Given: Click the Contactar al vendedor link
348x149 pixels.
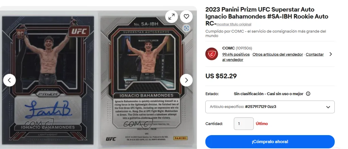Looking at the screenshot, I should pos(273,57).
